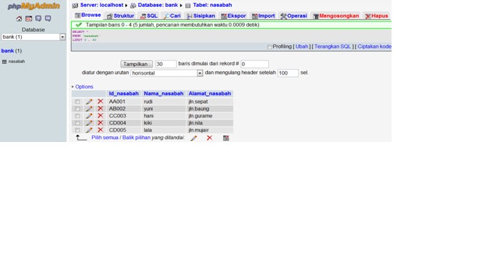Delete row AB002 with red X

[x=100, y=109]
